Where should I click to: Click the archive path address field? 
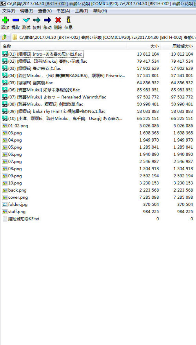point(103,37)
